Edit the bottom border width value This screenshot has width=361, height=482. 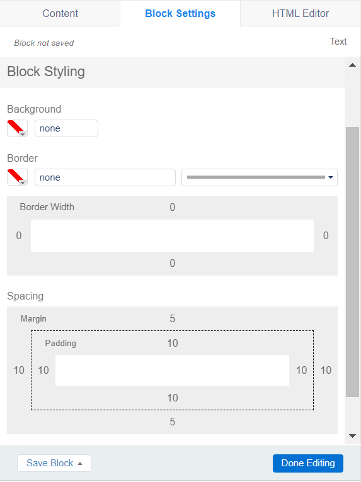(x=173, y=263)
